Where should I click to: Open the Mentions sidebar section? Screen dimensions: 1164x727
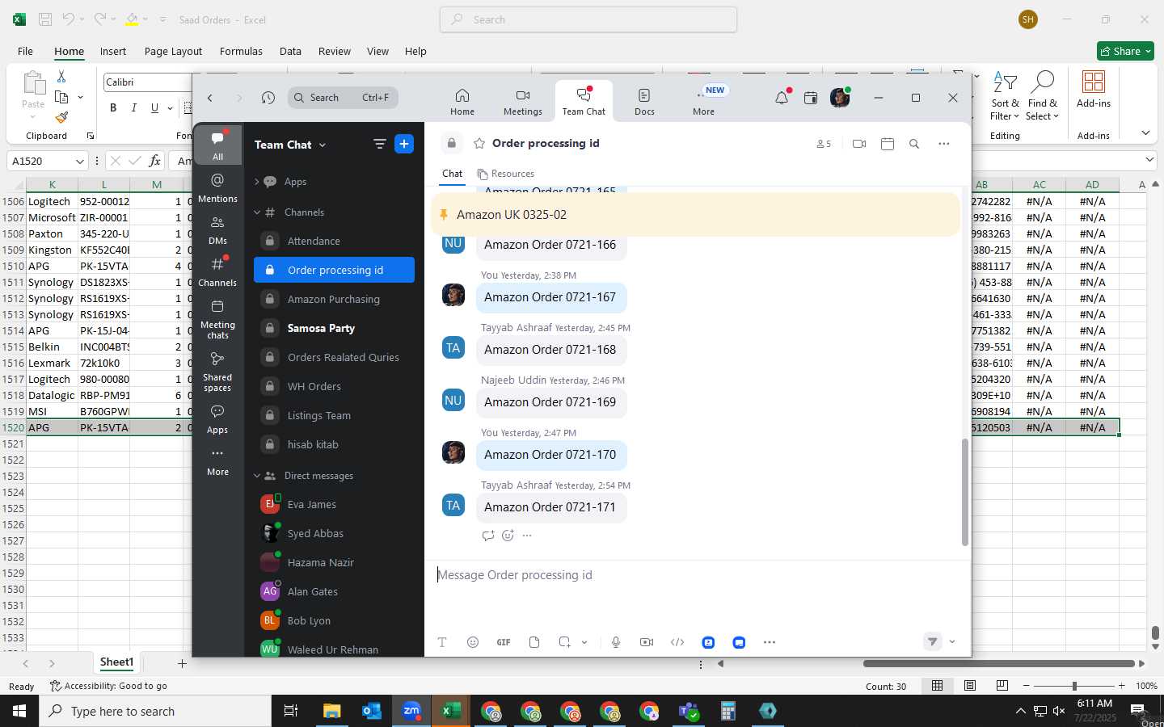pos(217,187)
